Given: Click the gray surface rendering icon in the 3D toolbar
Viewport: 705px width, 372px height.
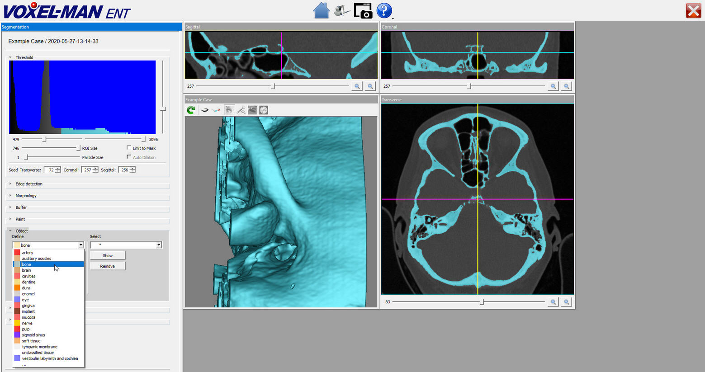Looking at the screenshot, I should pyautogui.click(x=252, y=110).
